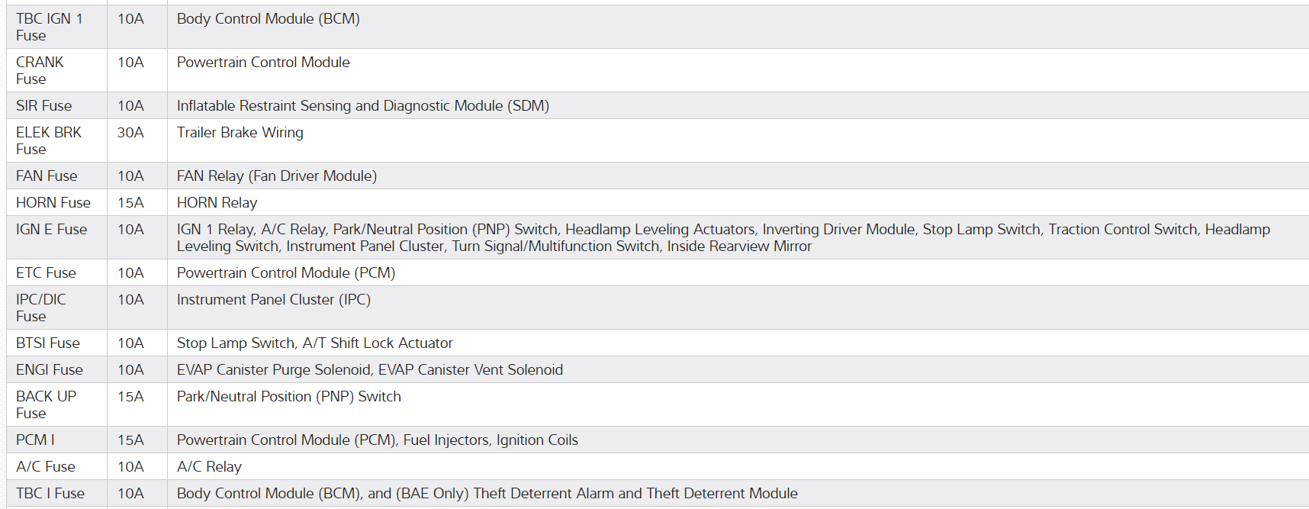Click the TBC I Fuse cell
Screen dimensions: 1309x509
tap(50, 494)
